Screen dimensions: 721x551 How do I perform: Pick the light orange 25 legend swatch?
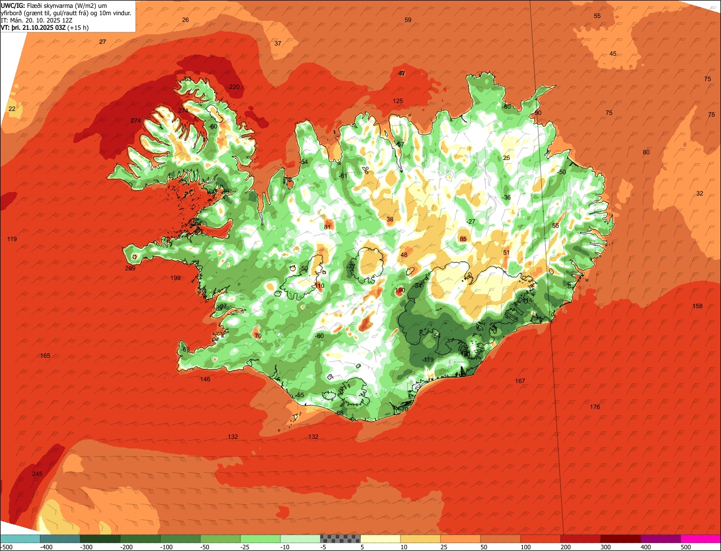[460, 539]
